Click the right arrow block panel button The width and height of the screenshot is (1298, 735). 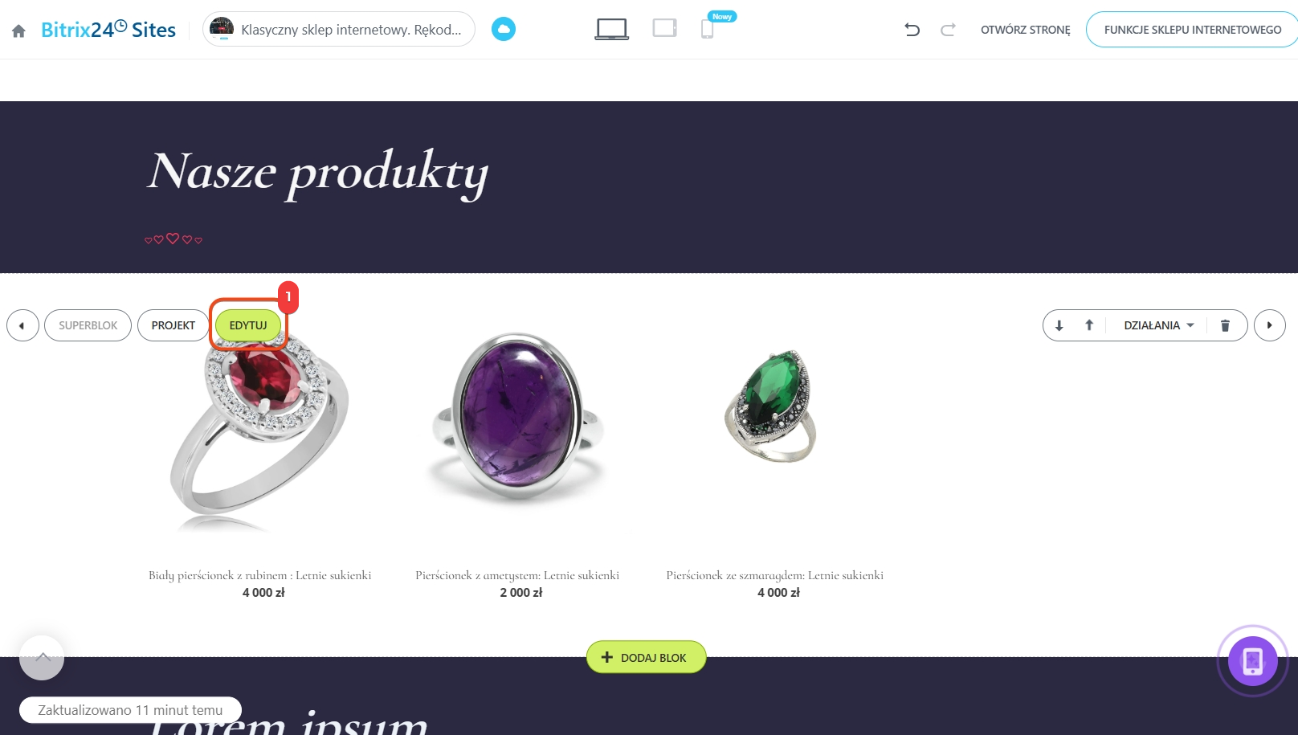point(1270,325)
